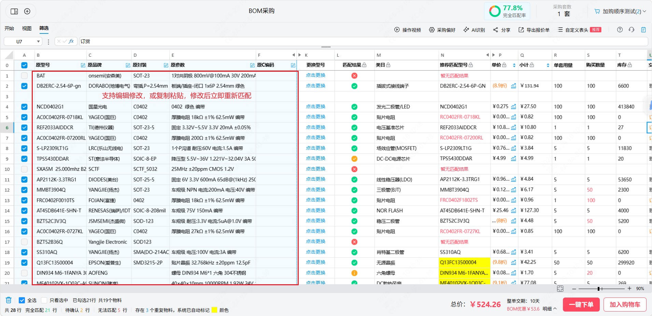Screen dimensions: 652x316
Task: Click 一键下单 to place the order
Action: pos(581,304)
